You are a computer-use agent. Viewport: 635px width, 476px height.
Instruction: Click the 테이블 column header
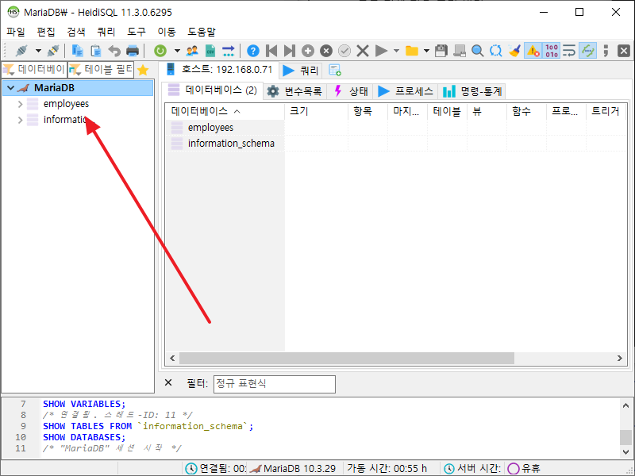click(447, 111)
